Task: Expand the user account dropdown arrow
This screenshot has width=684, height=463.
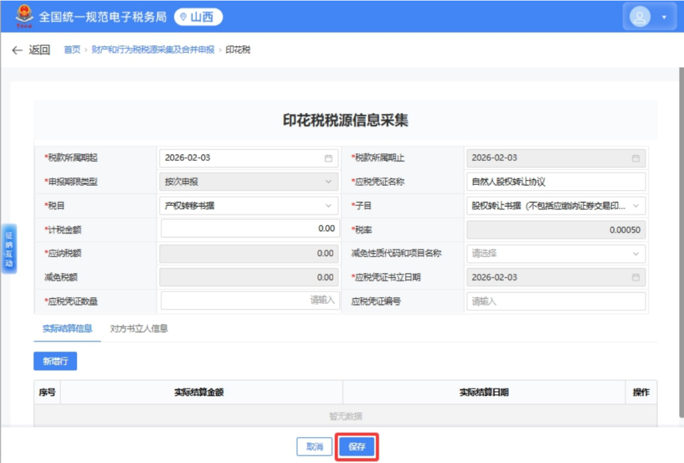Action: coord(664,18)
